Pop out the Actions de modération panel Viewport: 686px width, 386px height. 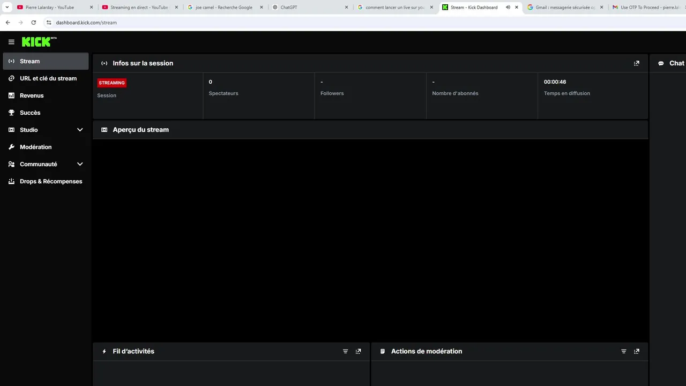[637, 352]
